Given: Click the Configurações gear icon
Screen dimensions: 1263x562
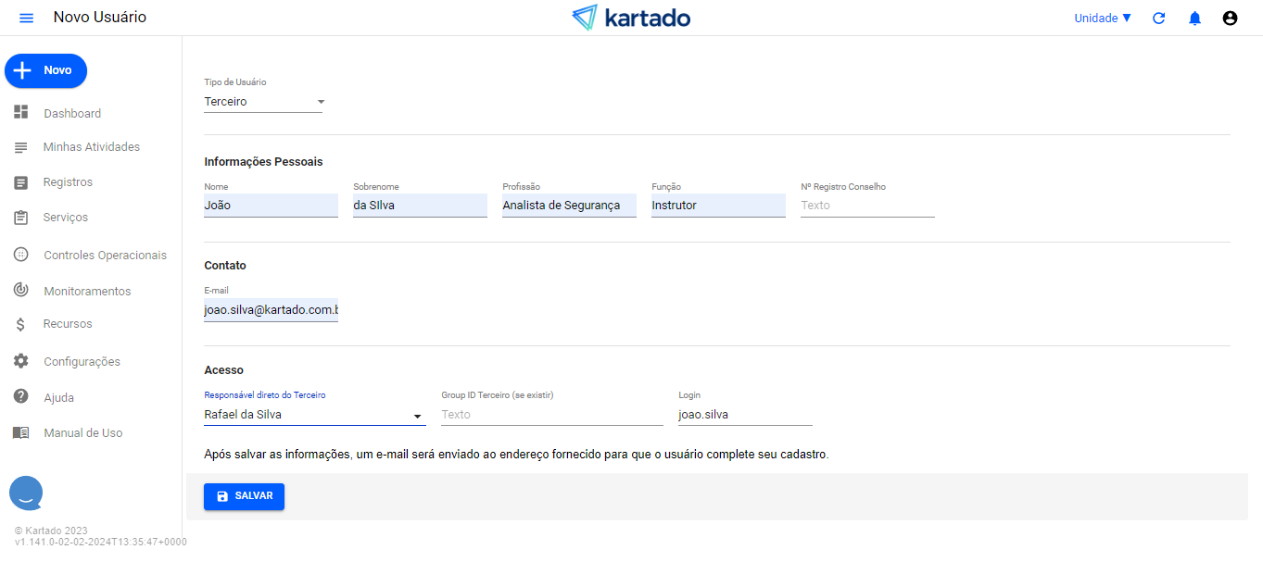Looking at the screenshot, I should (21, 361).
